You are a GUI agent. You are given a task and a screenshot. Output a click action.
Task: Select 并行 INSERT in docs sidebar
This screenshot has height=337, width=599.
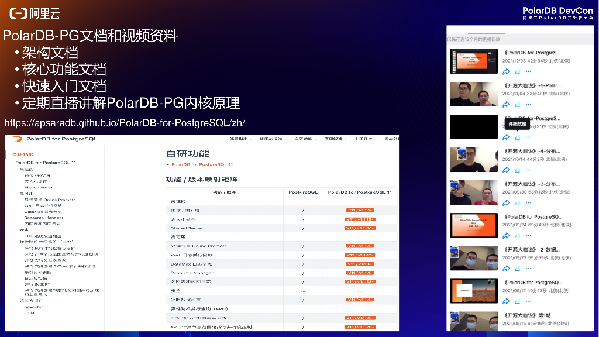(37, 284)
